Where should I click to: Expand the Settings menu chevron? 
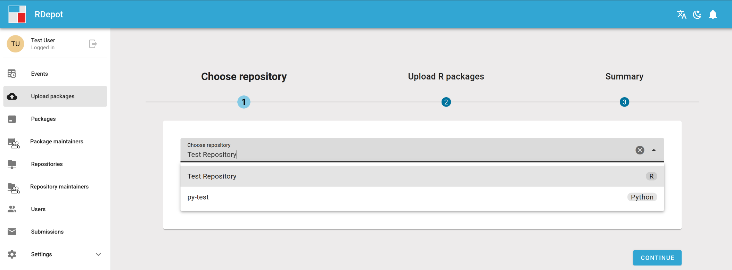coord(98,254)
